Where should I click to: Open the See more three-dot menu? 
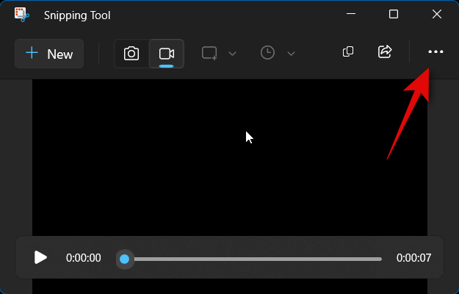[435, 51]
